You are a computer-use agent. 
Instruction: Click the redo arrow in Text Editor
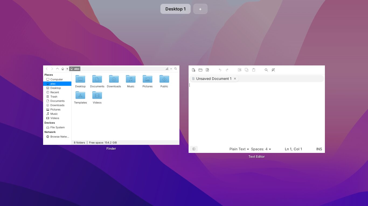tap(227, 70)
